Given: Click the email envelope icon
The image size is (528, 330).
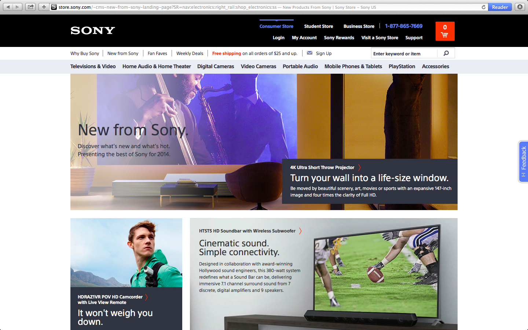Looking at the screenshot, I should click(x=310, y=53).
